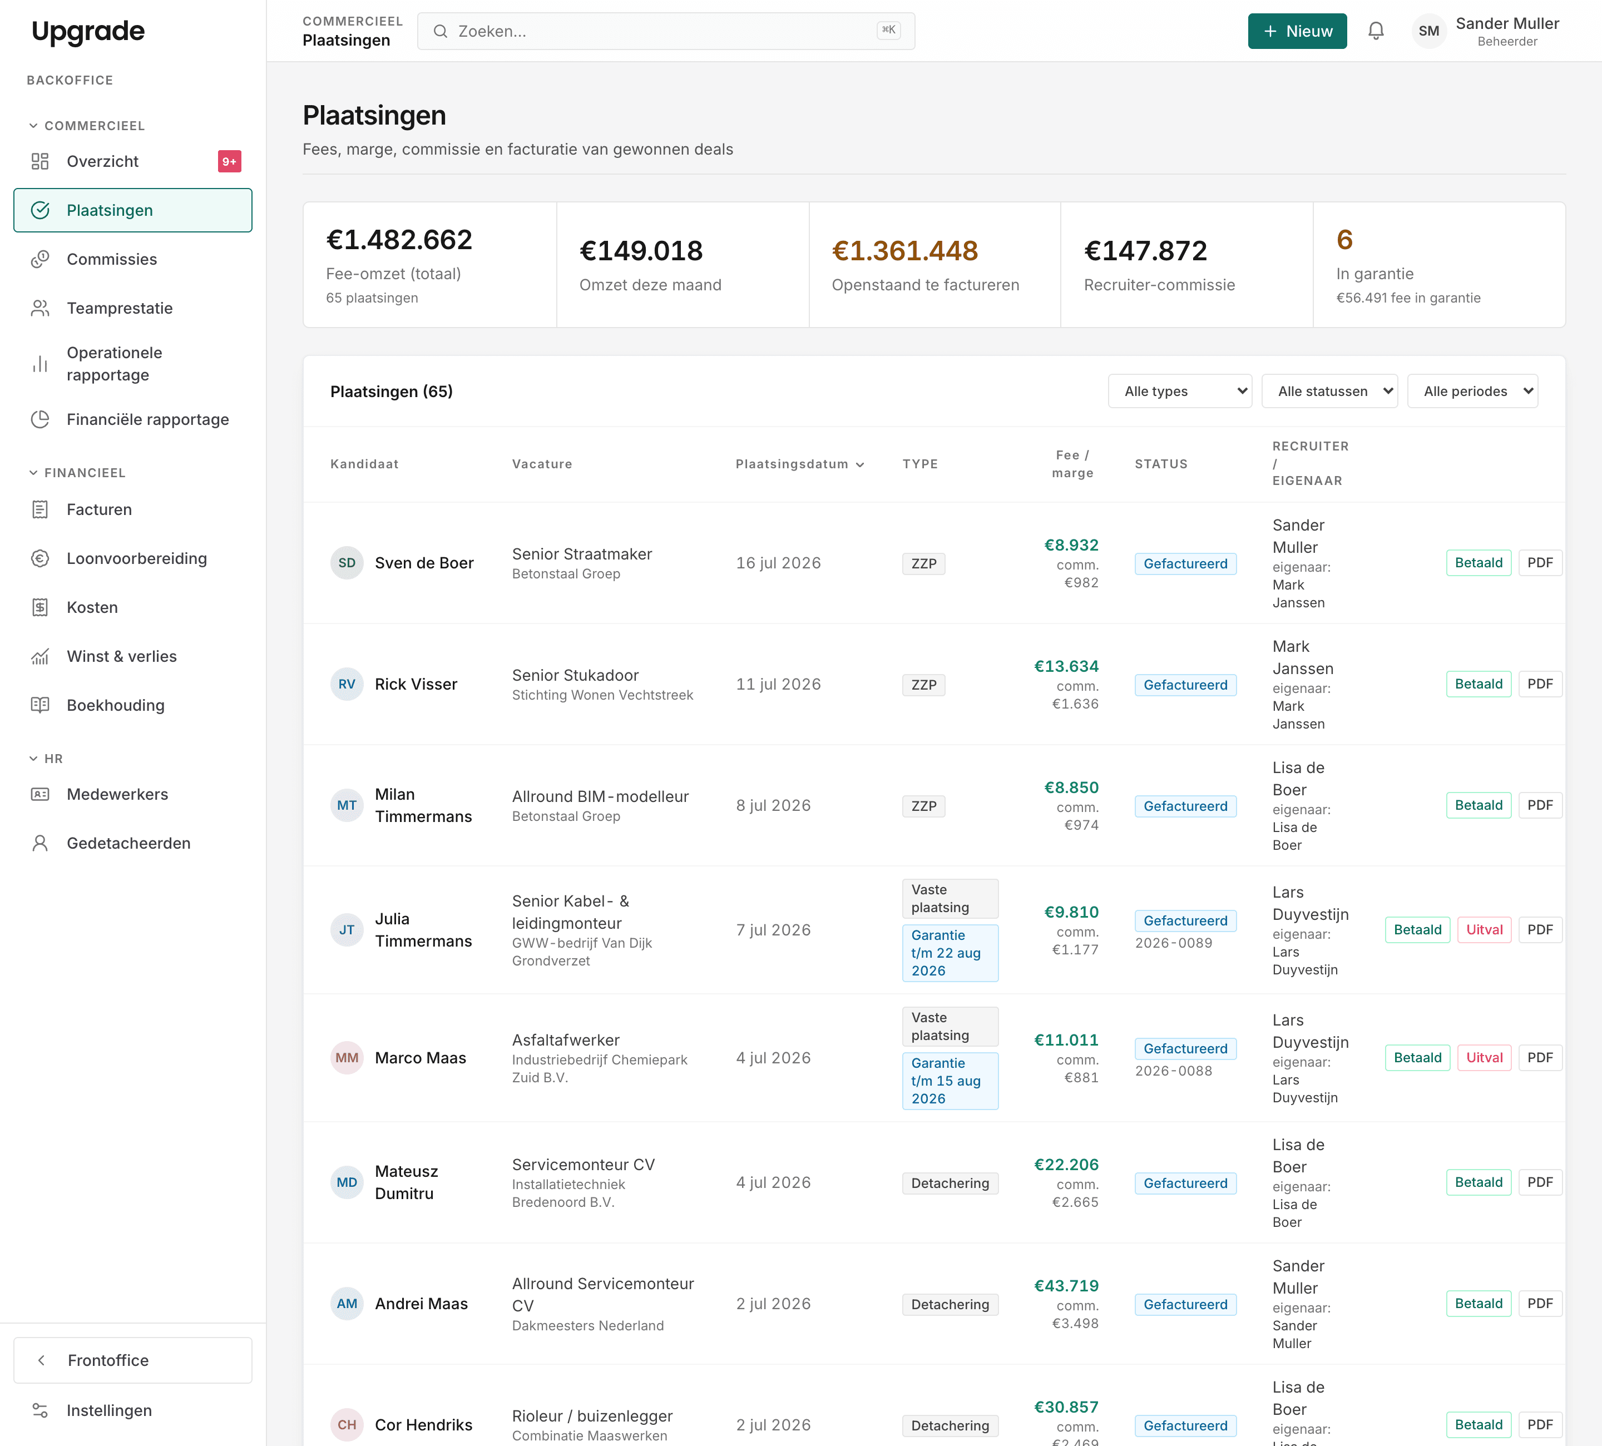Click the Loonvoorbereiding euro icon
The height and width of the screenshot is (1446, 1602).
click(x=39, y=558)
